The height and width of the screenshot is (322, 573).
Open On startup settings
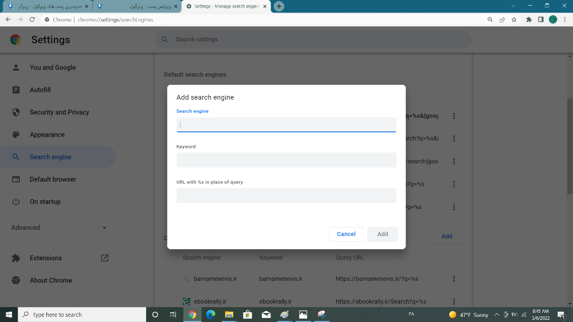point(45,202)
